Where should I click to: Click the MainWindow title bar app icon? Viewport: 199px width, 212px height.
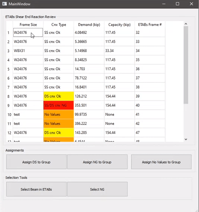click(x=5, y=4)
